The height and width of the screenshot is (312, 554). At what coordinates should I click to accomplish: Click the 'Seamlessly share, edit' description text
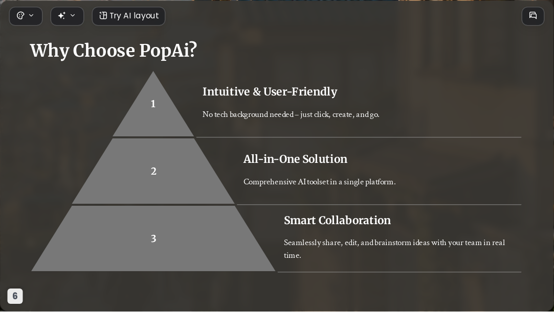pyautogui.click(x=394, y=249)
